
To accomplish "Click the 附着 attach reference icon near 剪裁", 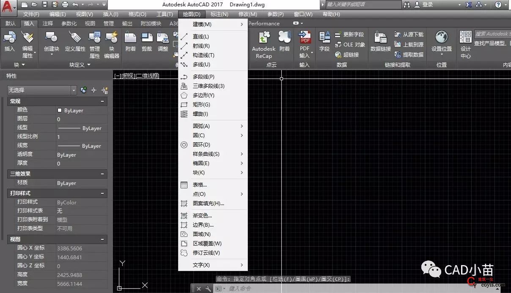I will click(131, 38).
